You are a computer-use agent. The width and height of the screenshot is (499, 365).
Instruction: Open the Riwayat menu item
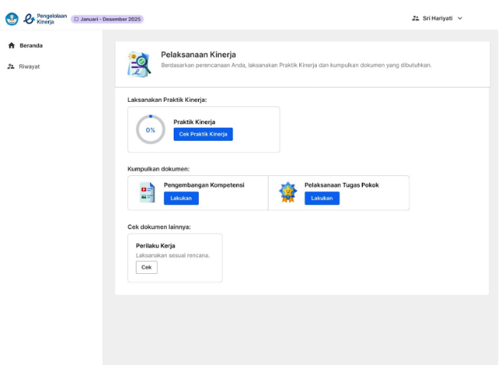(30, 67)
